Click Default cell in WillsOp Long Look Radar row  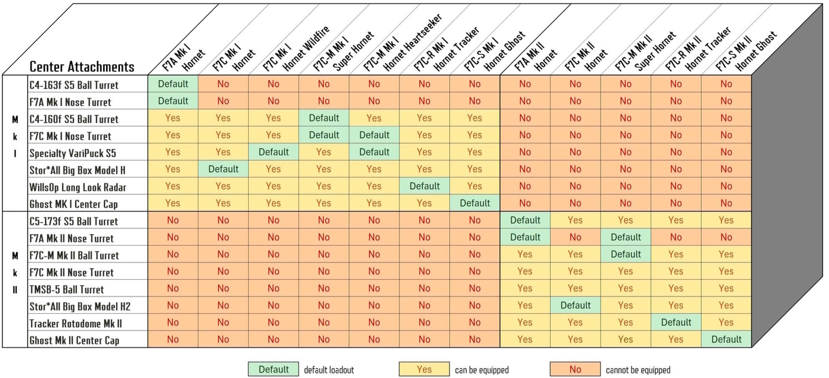(424, 186)
